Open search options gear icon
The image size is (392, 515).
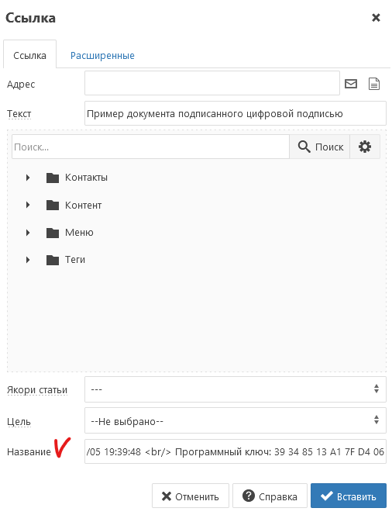pyautogui.click(x=365, y=147)
